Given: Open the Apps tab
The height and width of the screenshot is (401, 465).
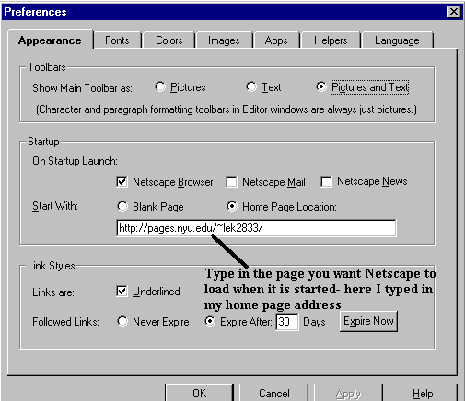Looking at the screenshot, I should (276, 40).
